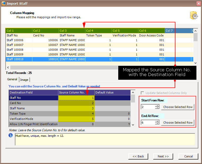202x164 pixels.
Task: Click the Import Staff title bar icon
Action: [3, 3]
